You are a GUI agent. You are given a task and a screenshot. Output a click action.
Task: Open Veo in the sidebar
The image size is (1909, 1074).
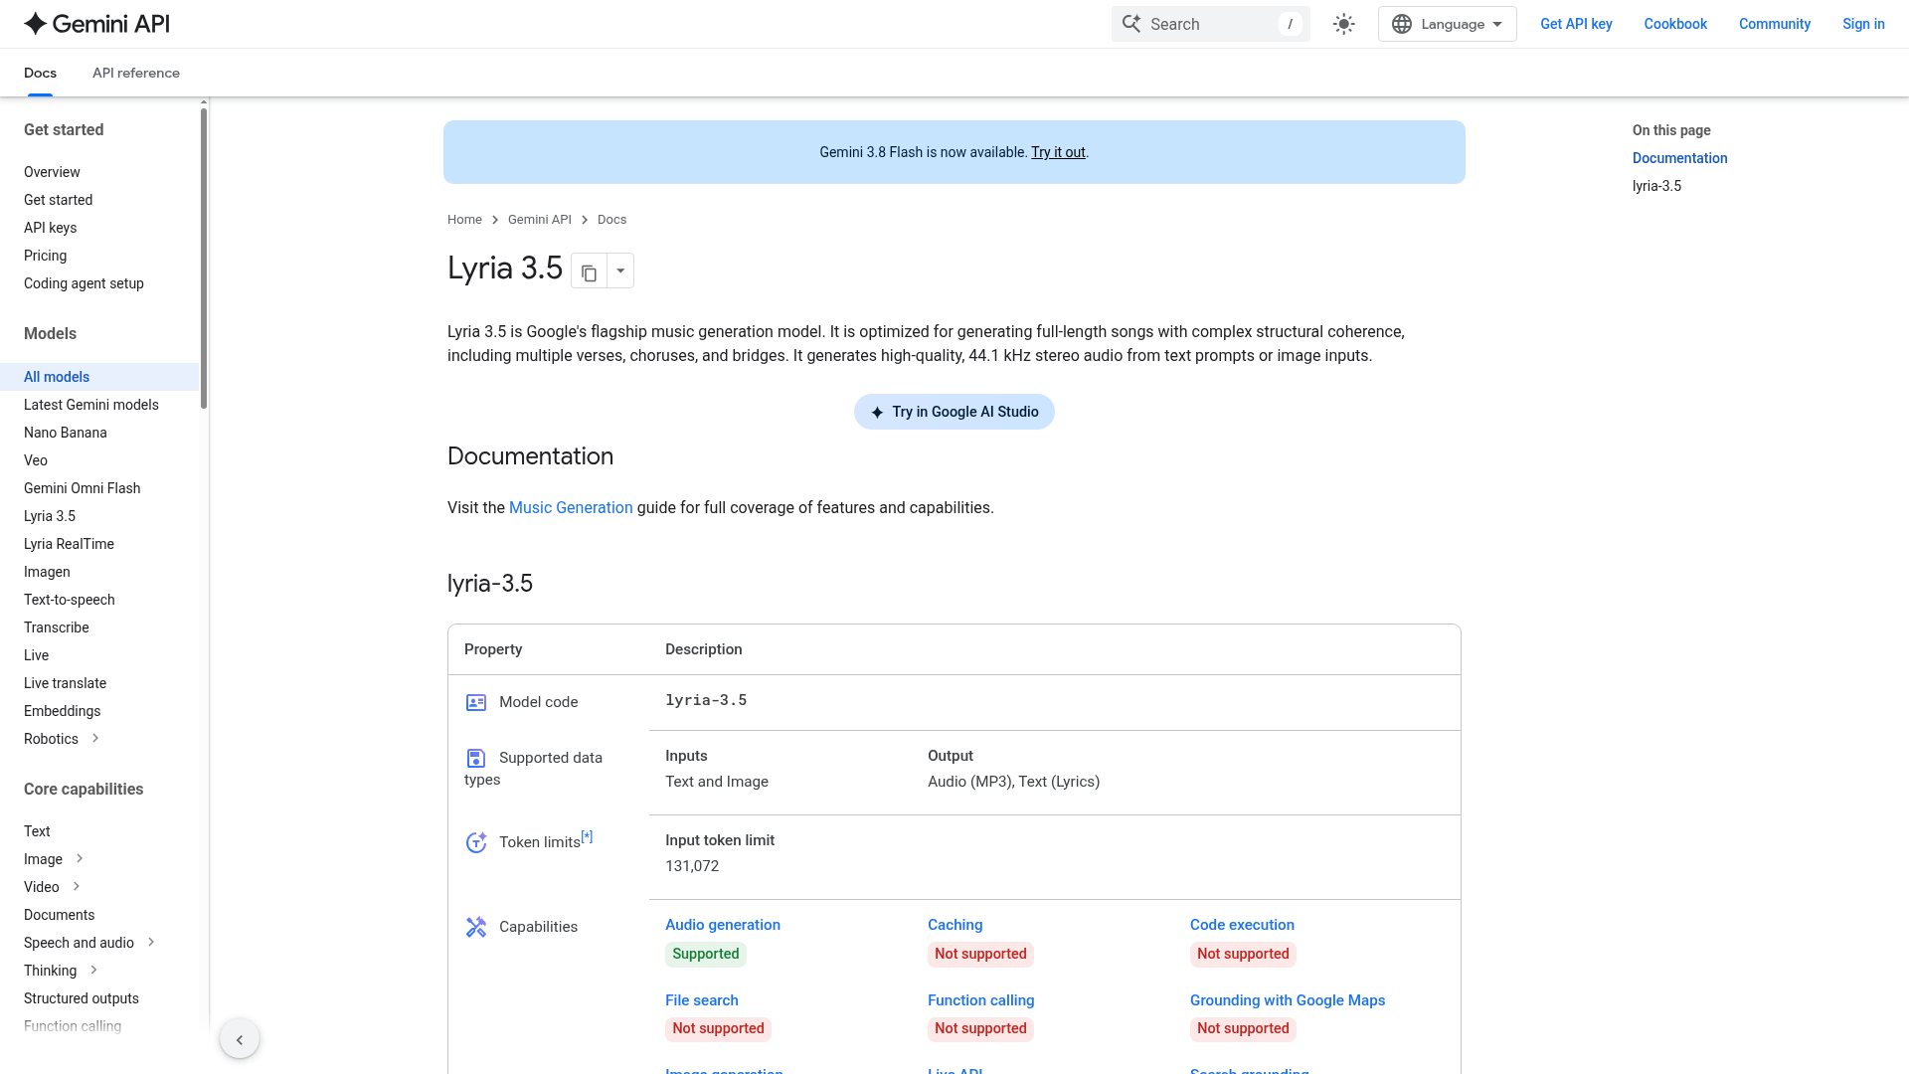36,460
